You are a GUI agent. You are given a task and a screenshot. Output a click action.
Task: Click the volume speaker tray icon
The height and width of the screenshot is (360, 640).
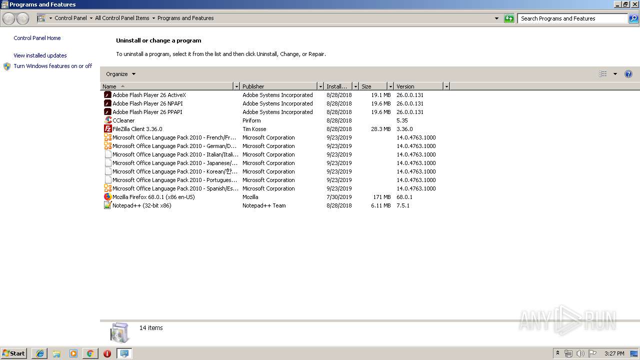[580, 353]
